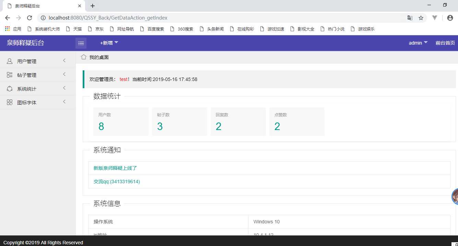Go back with browser back arrow
Viewport: 458px width, 246px height.
[x=8, y=18]
